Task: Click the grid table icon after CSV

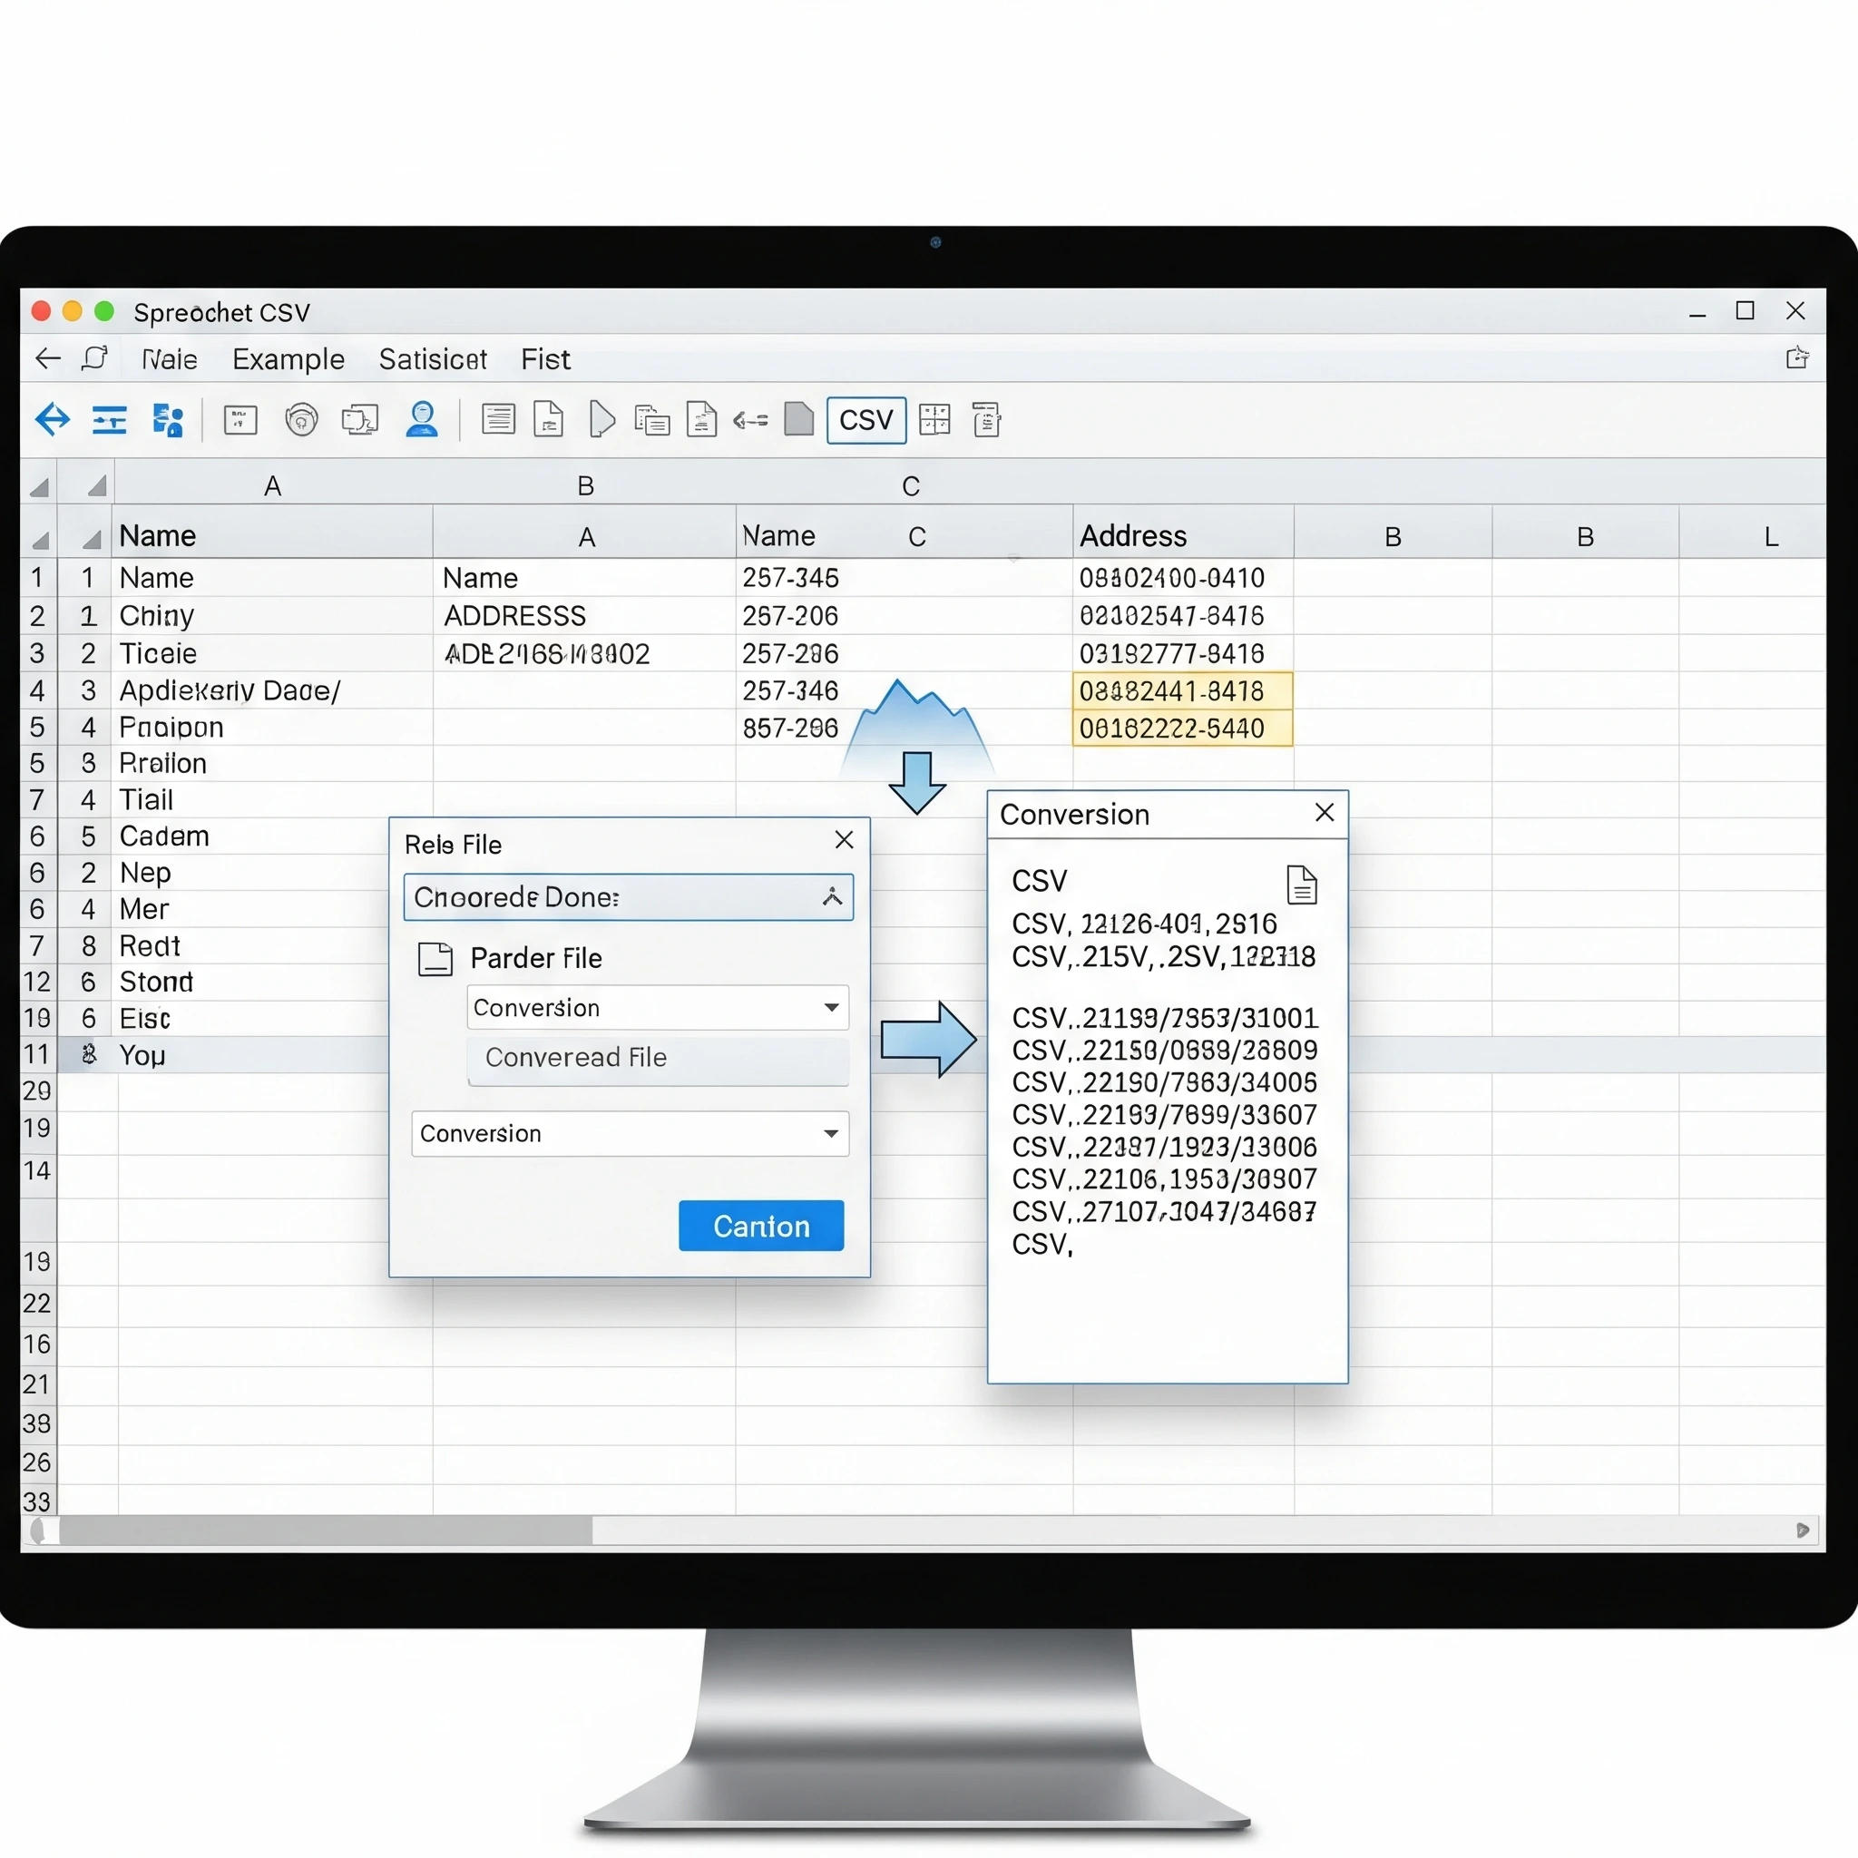Action: coord(934,420)
